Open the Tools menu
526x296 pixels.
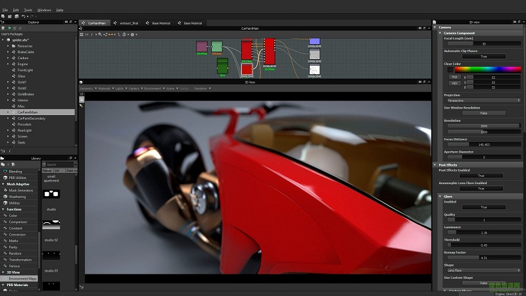pos(28,10)
